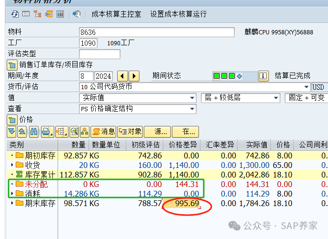Click the 对象 button
This screenshot has height=239, width=328.
(x=130, y=132)
